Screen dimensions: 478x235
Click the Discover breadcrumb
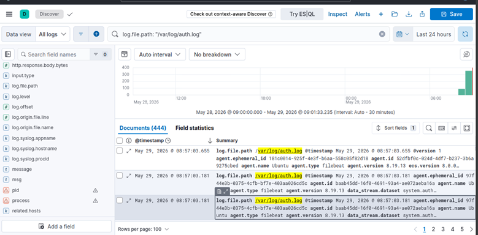pyautogui.click(x=49, y=14)
